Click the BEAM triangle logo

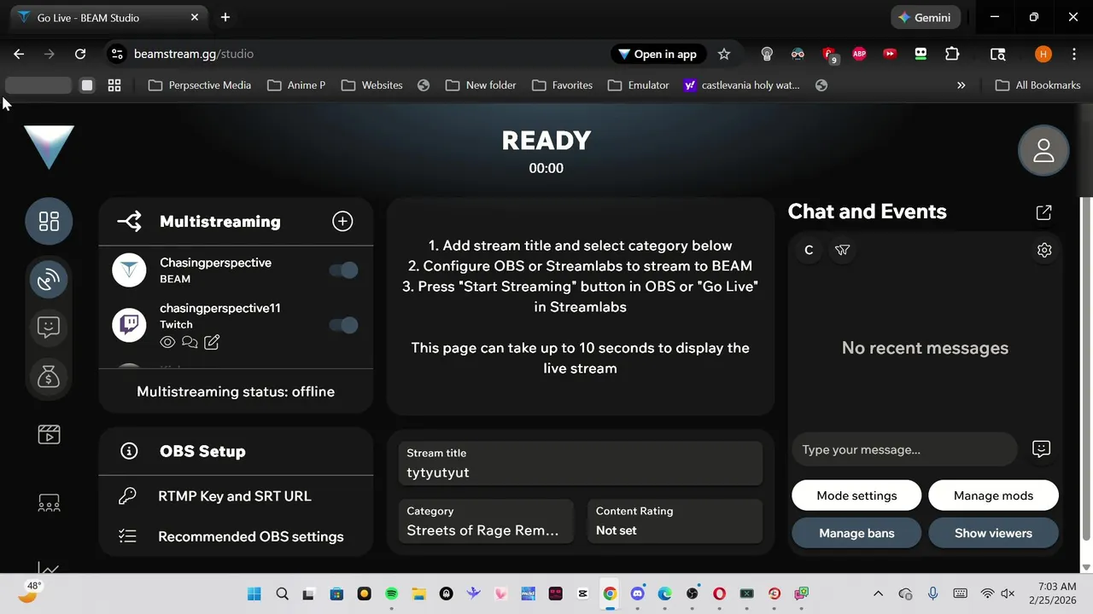click(x=49, y=147)
